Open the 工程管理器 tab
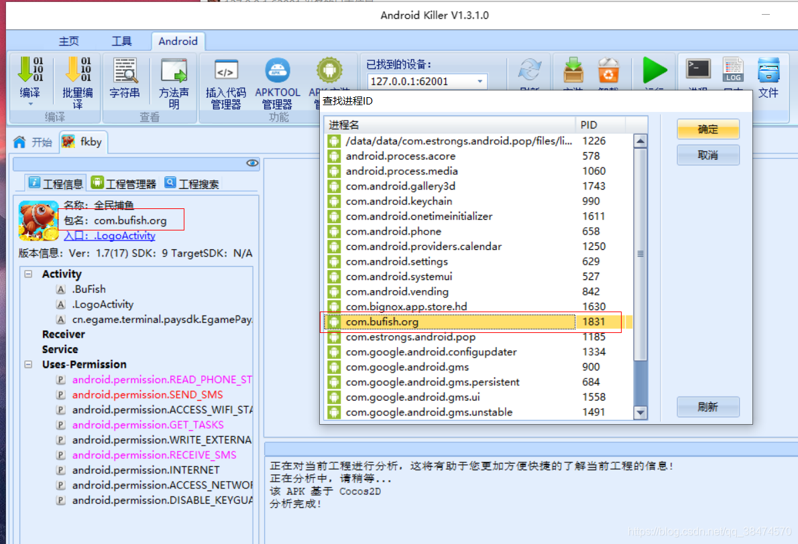 pos(123,184)
